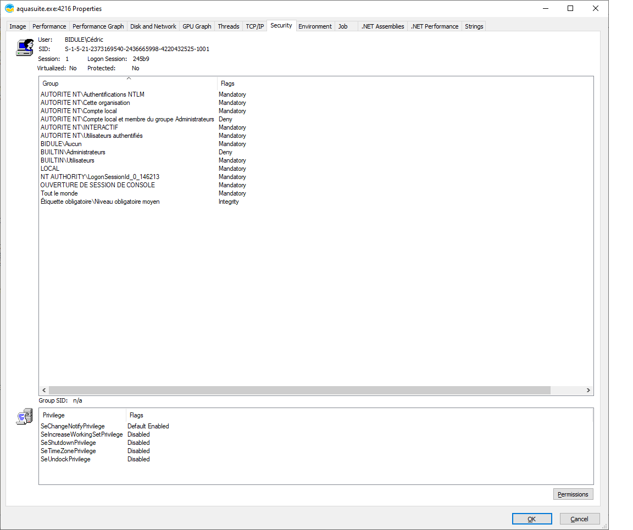This screenshot has width=633, height=530.
Task: Click the Deny flag for BUILTIN\Administrateurs
Action: click(x=225, y=152)
